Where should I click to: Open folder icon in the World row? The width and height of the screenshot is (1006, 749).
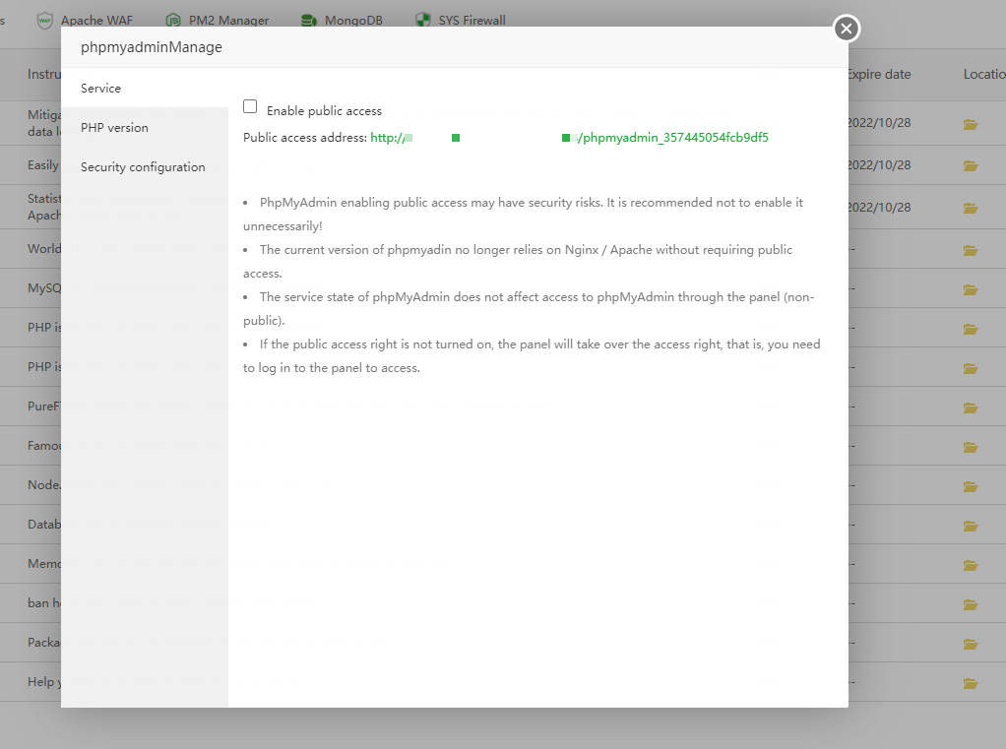[971, 250]
